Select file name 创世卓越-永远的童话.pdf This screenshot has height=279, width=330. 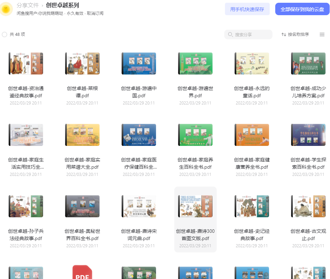point(252,92)
